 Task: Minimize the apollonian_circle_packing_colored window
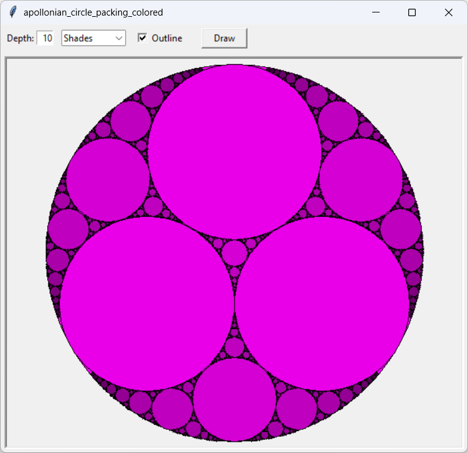376,12
